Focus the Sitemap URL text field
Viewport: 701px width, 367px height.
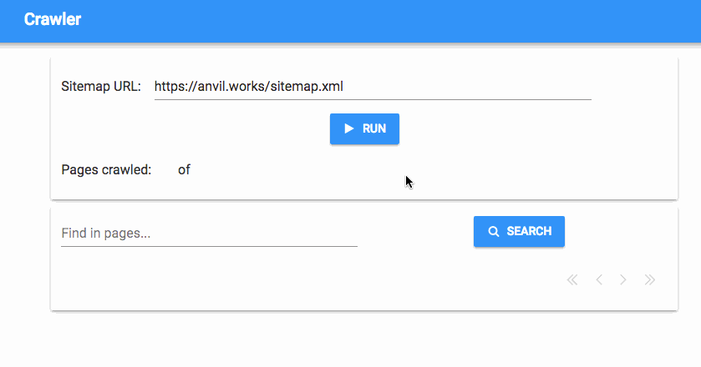click(x=373, y=87)
